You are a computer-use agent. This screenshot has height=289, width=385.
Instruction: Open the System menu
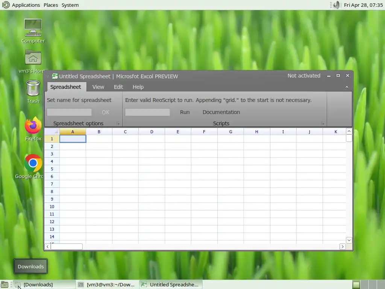pyautogui.click(x=70, y=5)
